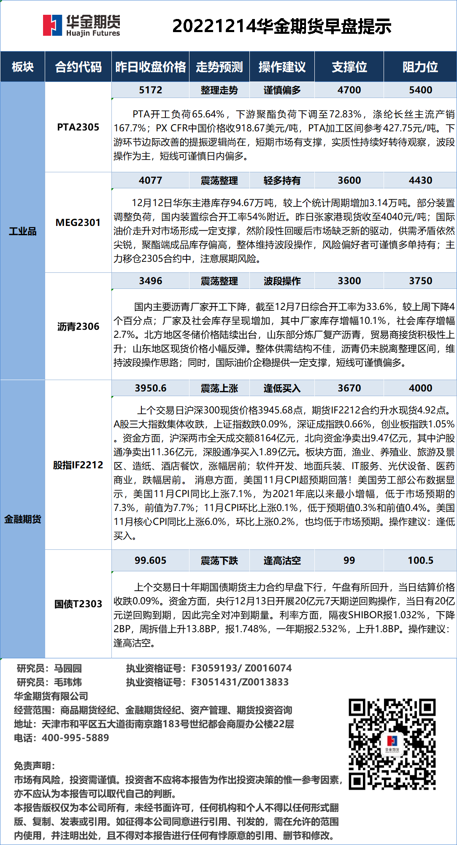This screenshot has width=457, height=845.
Task: Click the 走势预测 column header
Action: (x=219, y=67)
